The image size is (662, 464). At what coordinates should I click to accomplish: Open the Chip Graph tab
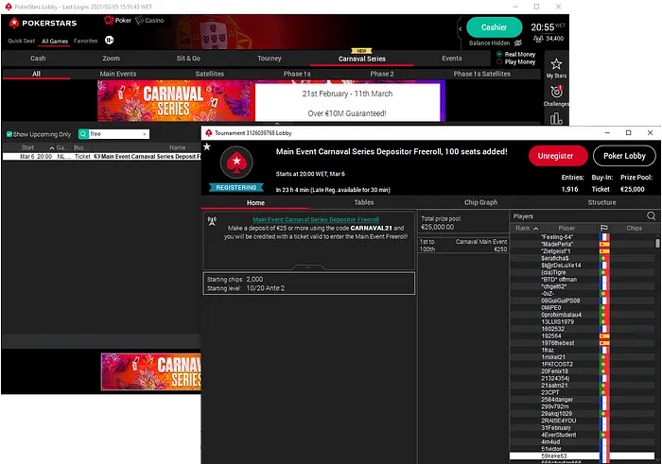480,202
